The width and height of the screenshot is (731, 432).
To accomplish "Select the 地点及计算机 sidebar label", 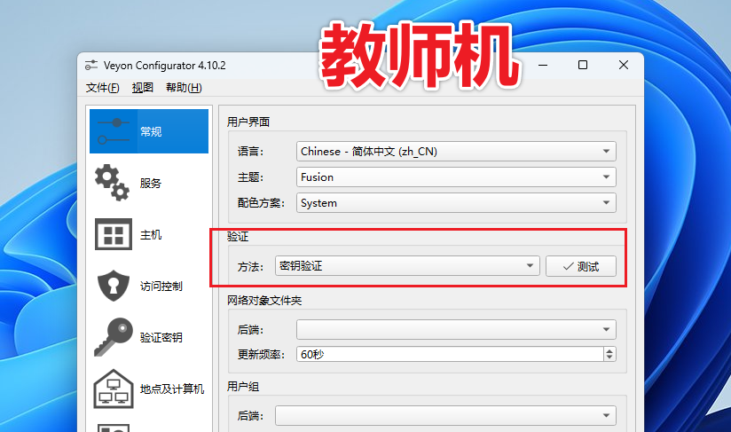I will pyautogui.click(x=172, y=389).
